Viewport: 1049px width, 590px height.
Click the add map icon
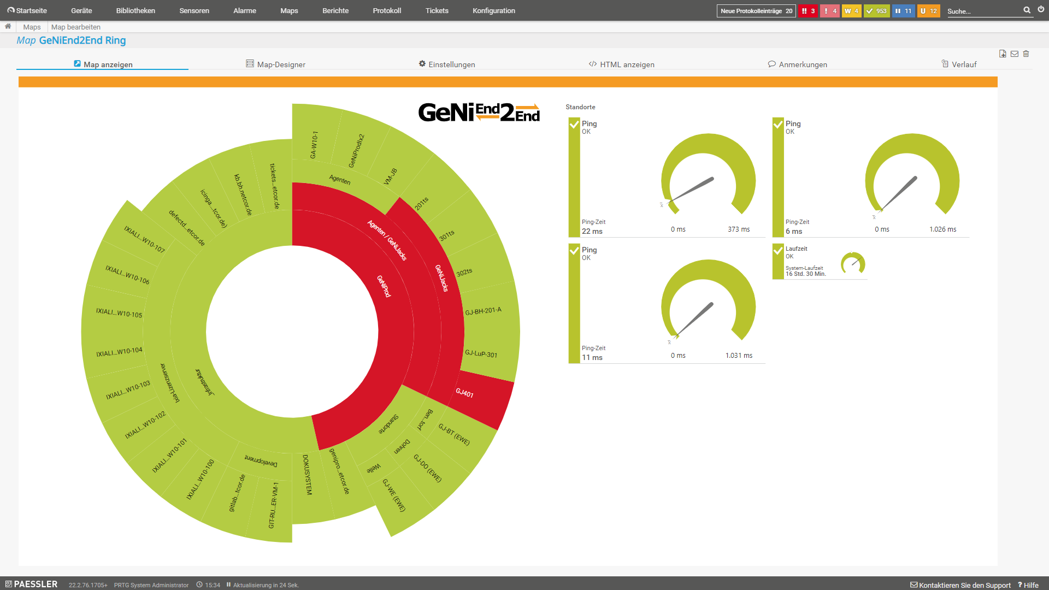pos(1003,54)
